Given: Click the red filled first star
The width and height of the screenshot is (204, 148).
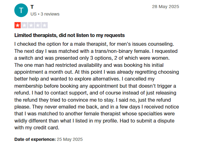Looking at the screenshot, I should (x=18, y=25).
